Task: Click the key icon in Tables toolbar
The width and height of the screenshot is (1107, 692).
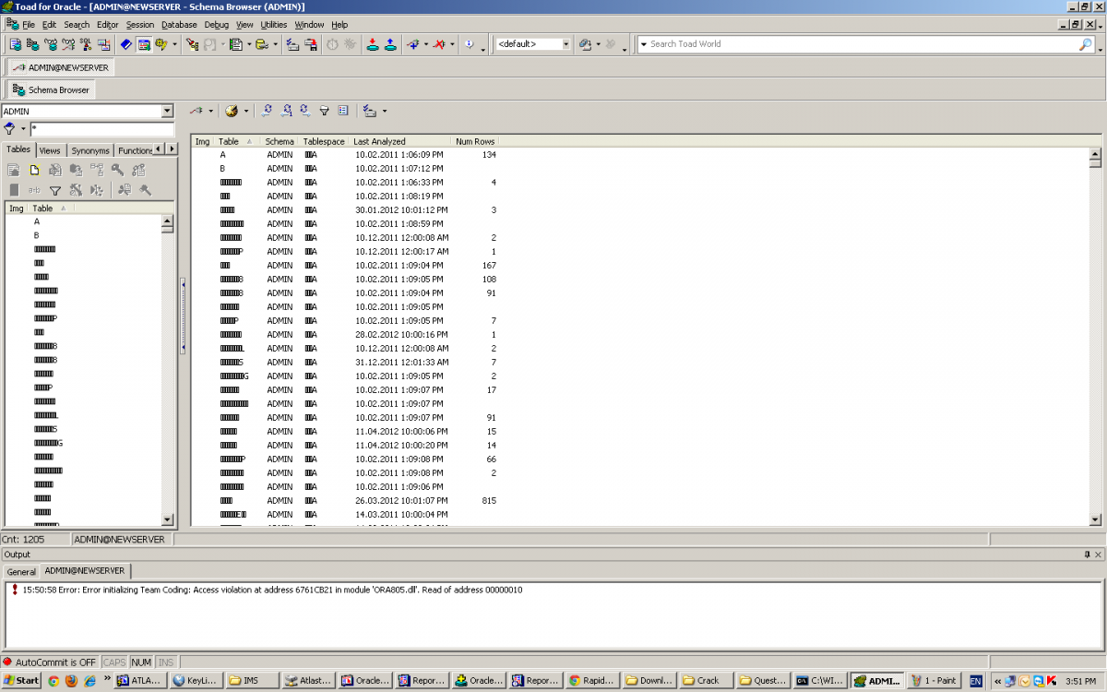Action: coord(117,170)
